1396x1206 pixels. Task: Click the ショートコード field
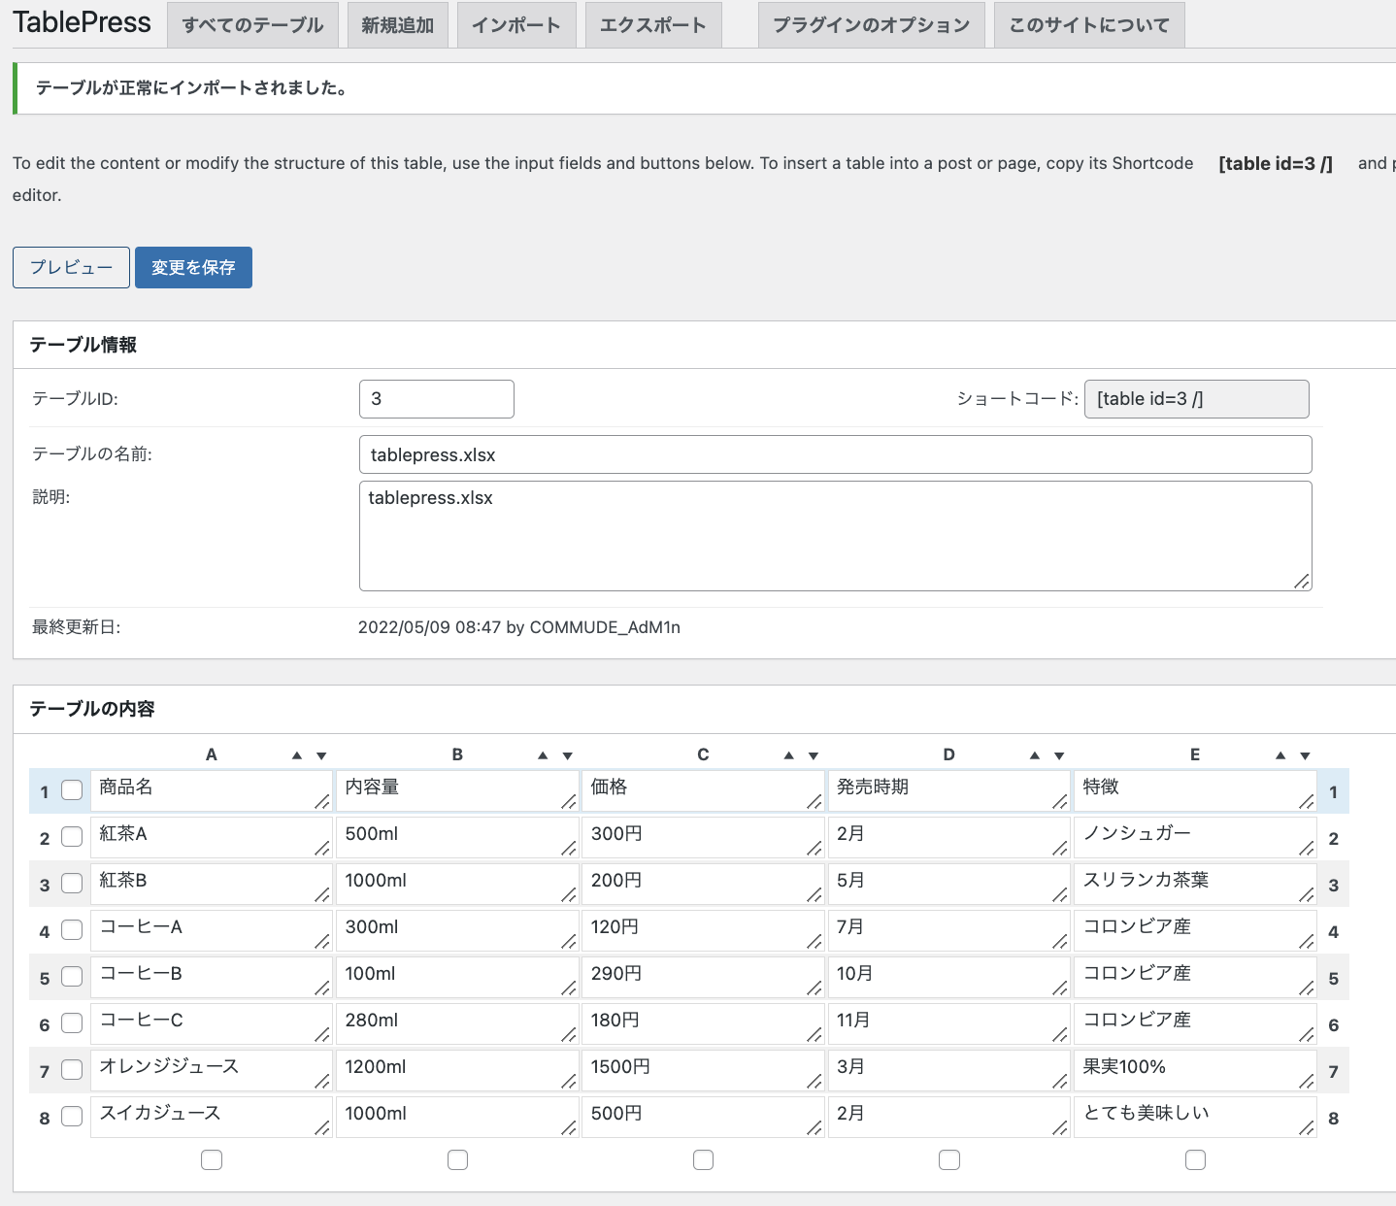1197,399
